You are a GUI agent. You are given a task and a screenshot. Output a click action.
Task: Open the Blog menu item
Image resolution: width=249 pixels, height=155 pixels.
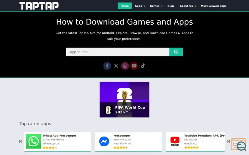[x=171, y=6]
